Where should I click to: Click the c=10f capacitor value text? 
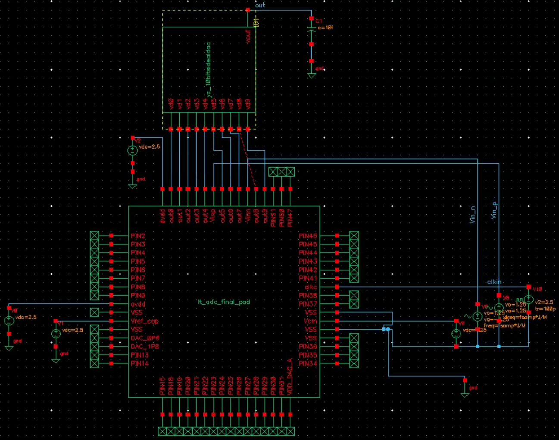pos(325,28)
